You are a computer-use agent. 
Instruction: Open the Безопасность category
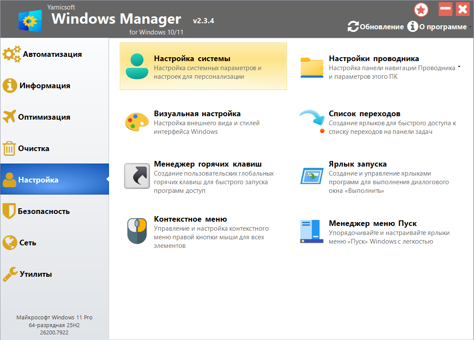coord(44,211)
